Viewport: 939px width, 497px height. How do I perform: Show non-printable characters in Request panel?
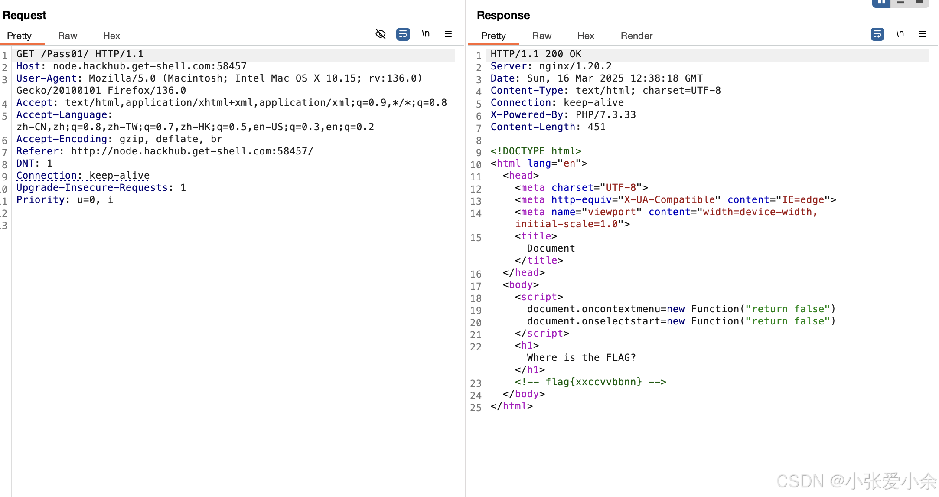[426, 34]
